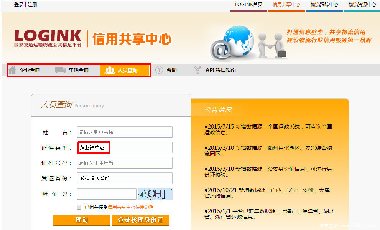Image resolution: width=380 pixels, height=230 pixels.
Task: Click the truck icon beside 车辆查询
Action: coord(60,70)
